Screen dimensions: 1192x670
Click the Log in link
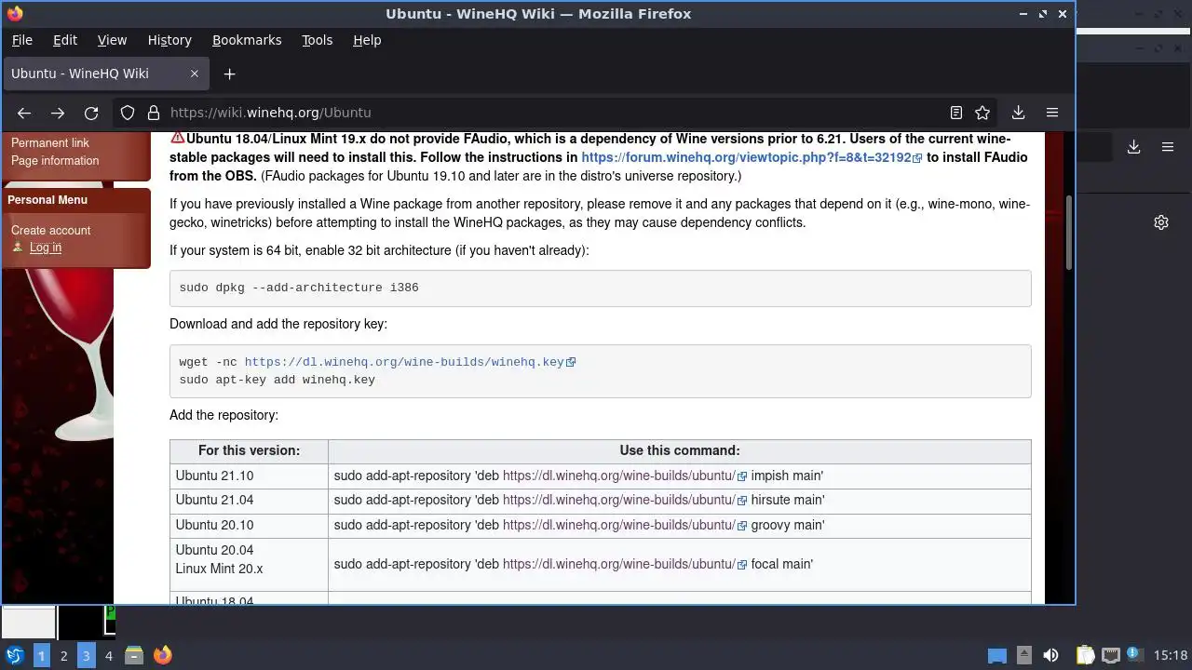[x=46, y=248]
